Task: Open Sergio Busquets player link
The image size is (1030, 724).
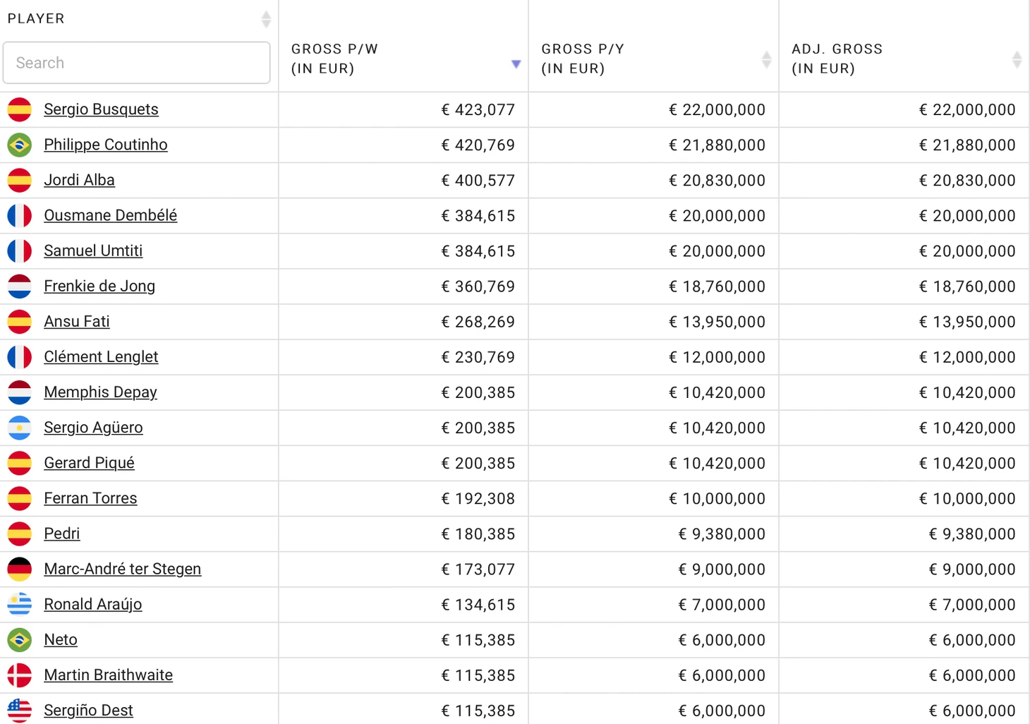Action: pos(101,109)
